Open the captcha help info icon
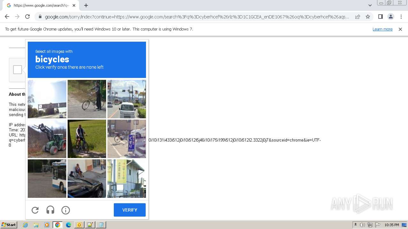 (66, 210)
